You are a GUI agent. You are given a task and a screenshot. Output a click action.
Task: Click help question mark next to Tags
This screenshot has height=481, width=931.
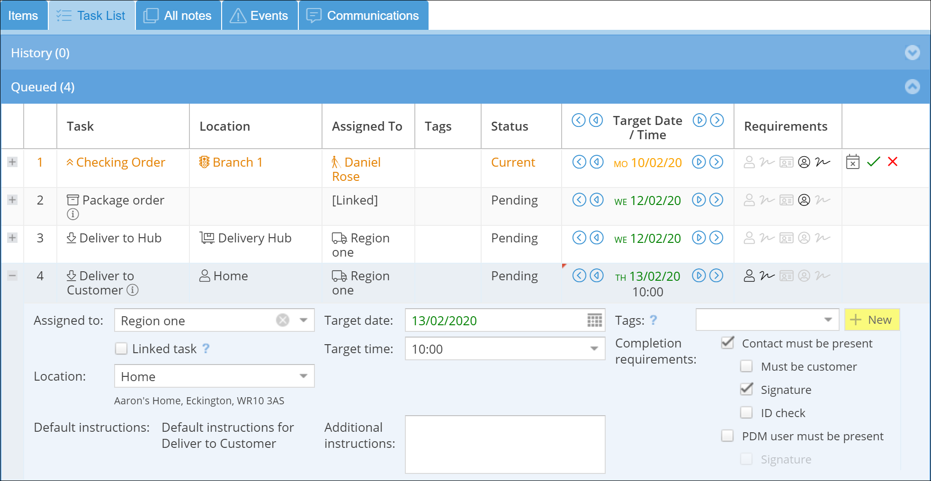pos(653,321)
